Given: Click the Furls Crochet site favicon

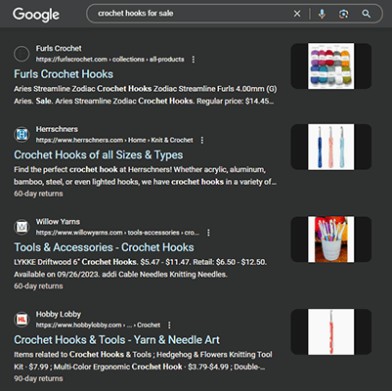Looking at the screenshot, I should click(x=22, y=54).
